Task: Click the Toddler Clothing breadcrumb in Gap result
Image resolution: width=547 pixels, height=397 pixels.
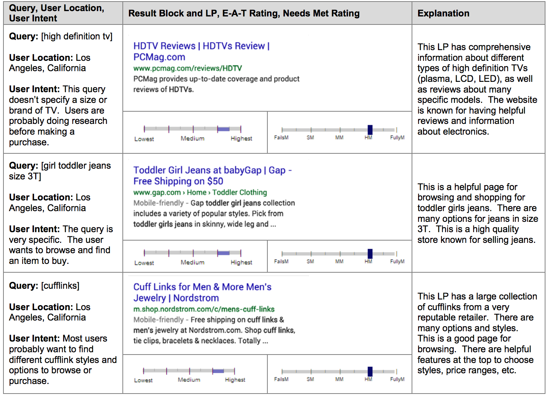Action: click(x=239, y=192)
